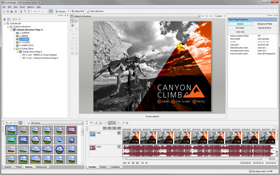Screen dimensions: 280x175
Task: Click the New project icon in the toolbar
Action: coord(4,11)
